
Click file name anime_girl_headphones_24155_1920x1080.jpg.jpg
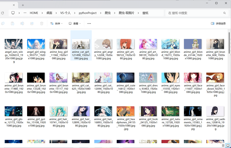126,124
